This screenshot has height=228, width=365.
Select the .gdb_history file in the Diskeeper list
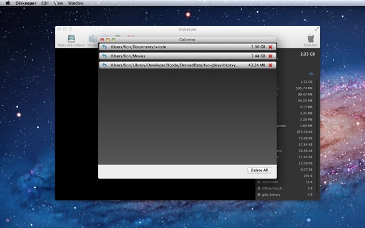(x=271, y=195)
